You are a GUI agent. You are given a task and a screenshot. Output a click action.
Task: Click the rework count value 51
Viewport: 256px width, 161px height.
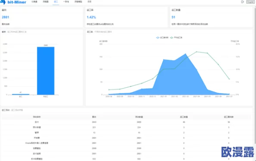point(173,17)
